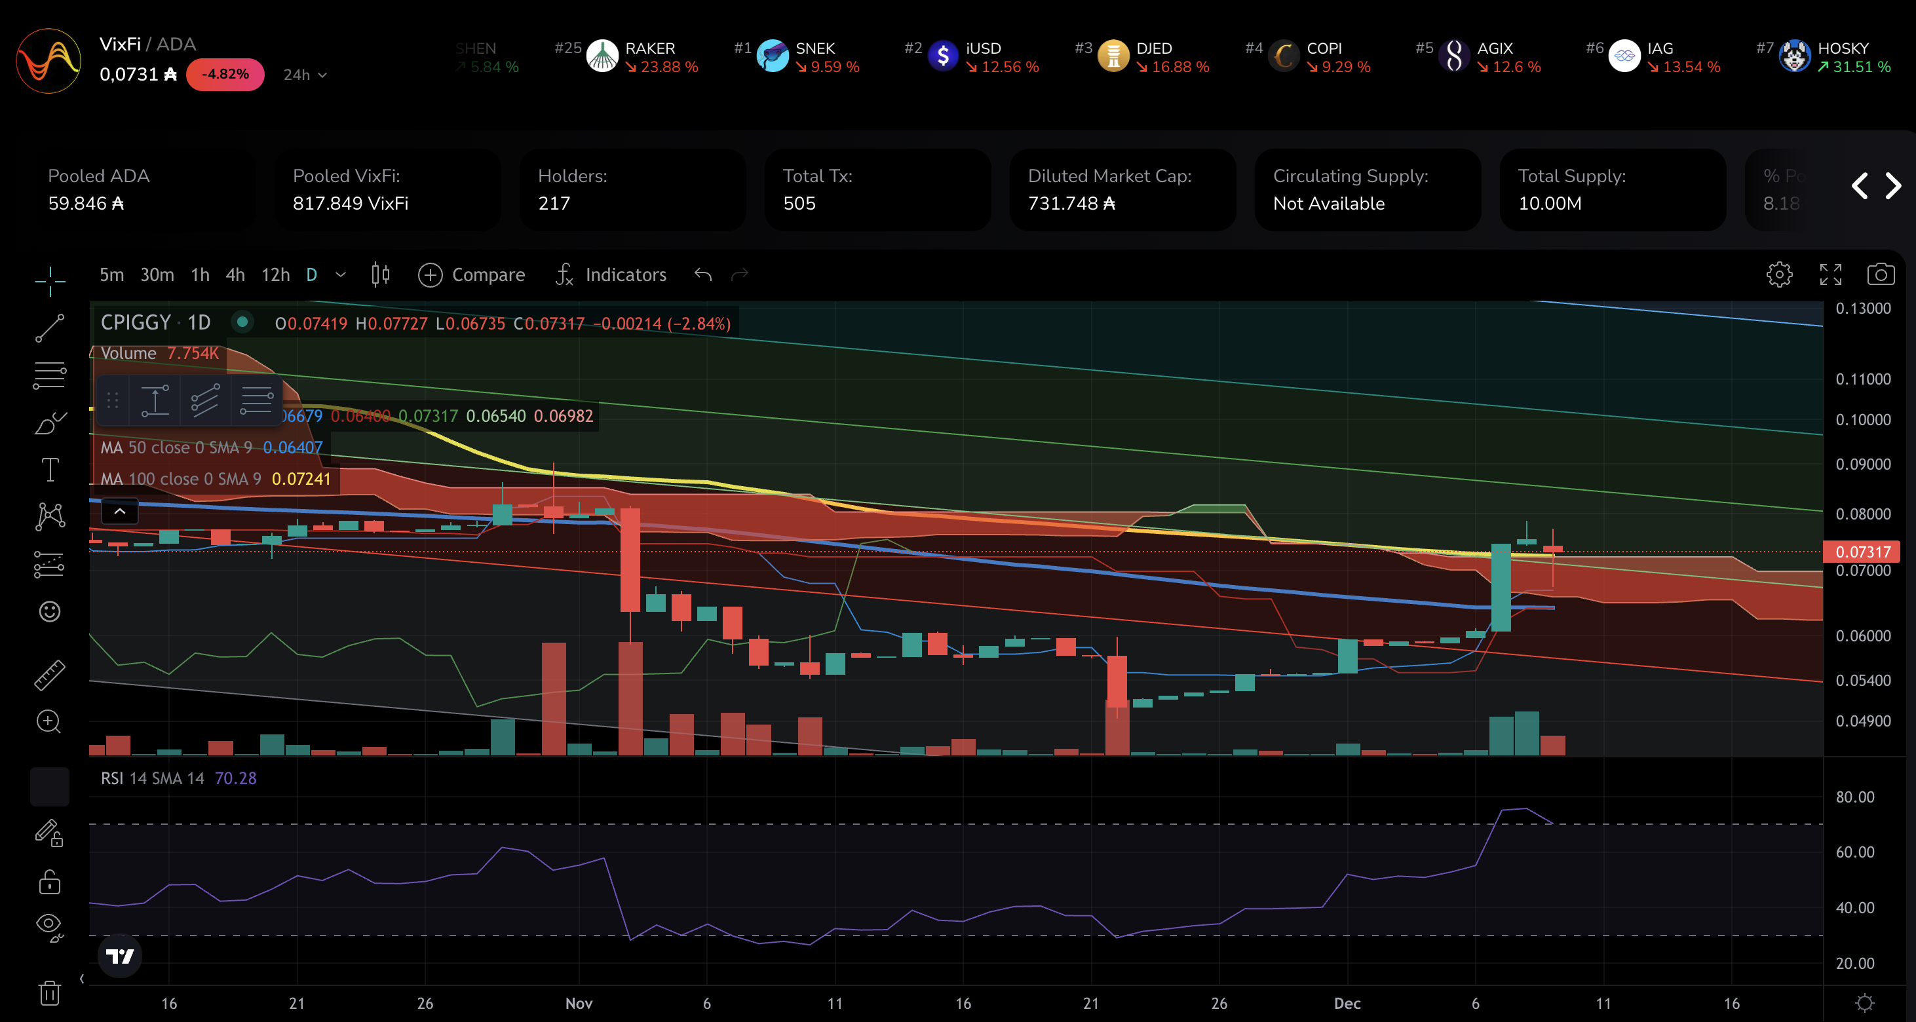Open the Fibonacci retracement tool in left sidebar
This screenshot has width=1916, height=1022.
pos(50,375)
